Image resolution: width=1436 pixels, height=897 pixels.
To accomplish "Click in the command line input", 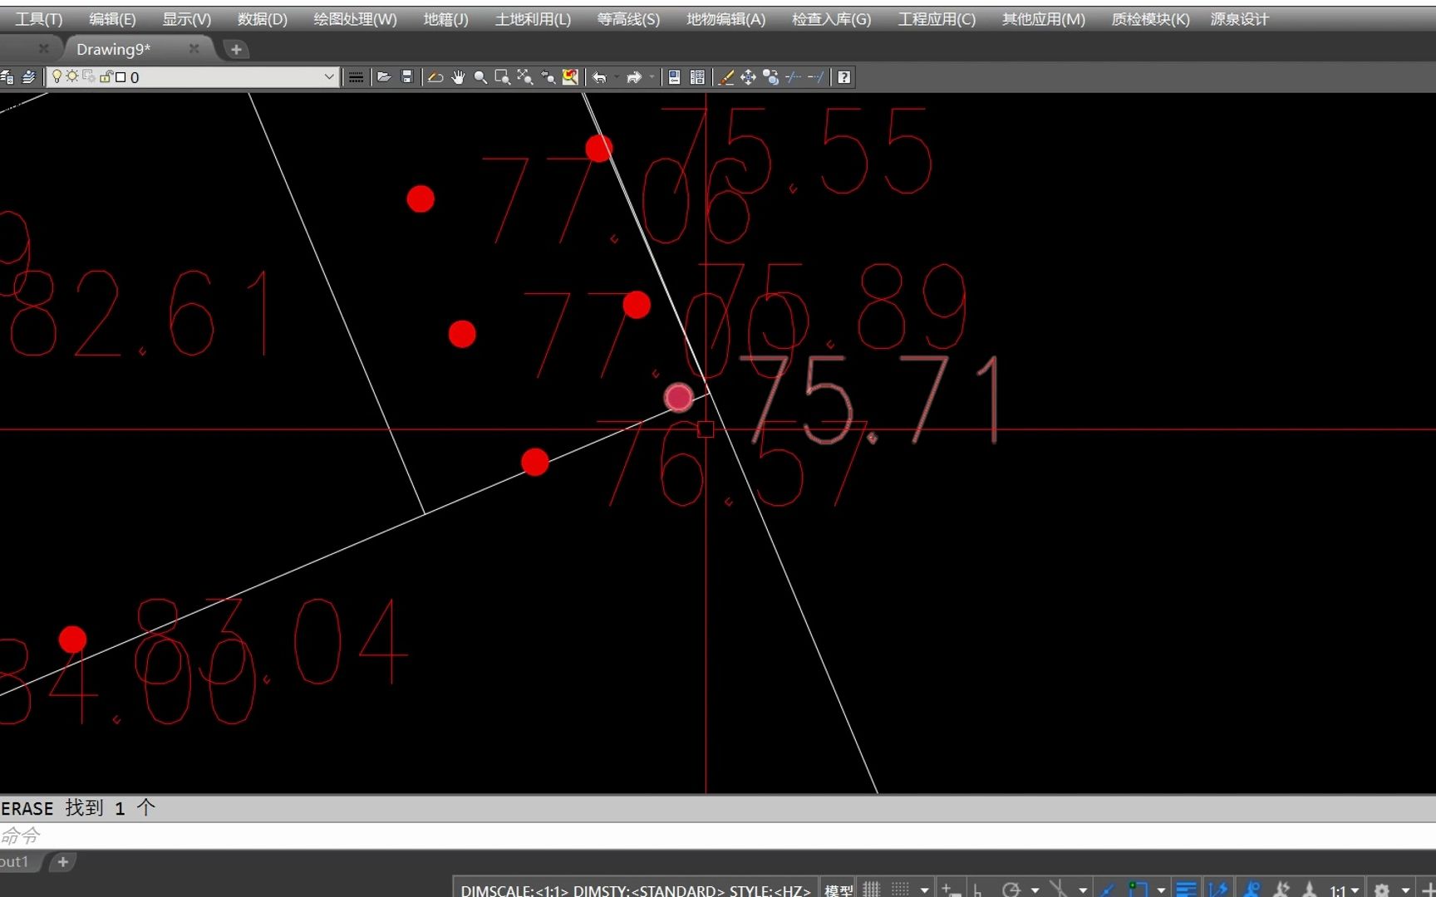I will [x=718, y=836].
